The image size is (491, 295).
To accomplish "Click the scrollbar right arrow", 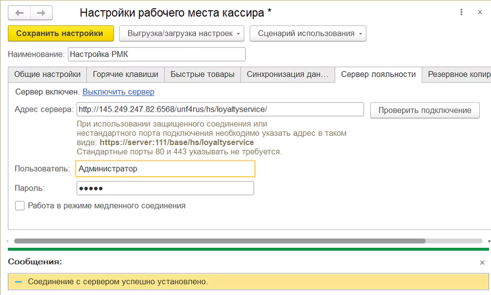I will click(x=489, y=241).
